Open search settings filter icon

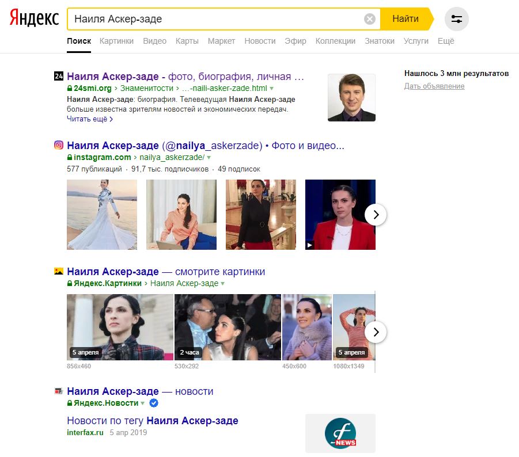(457, 19)
